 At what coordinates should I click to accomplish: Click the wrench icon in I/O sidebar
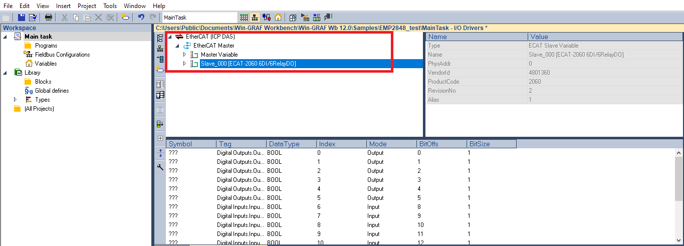[x=160, y=167]
